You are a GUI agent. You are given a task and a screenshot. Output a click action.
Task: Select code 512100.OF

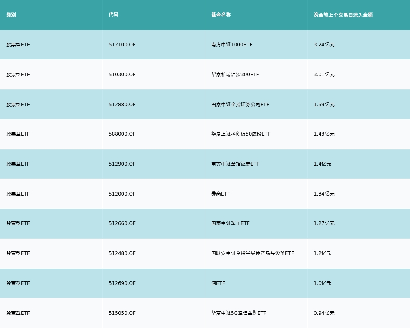point(122,44)
